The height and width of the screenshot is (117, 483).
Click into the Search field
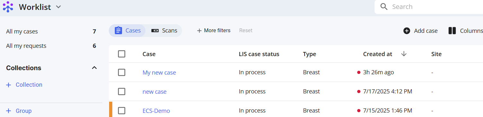430,7
